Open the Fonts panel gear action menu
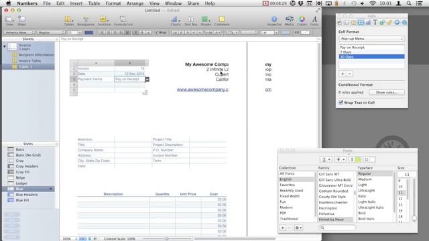This screenshot has height=241, width=429. coord(298,228)
